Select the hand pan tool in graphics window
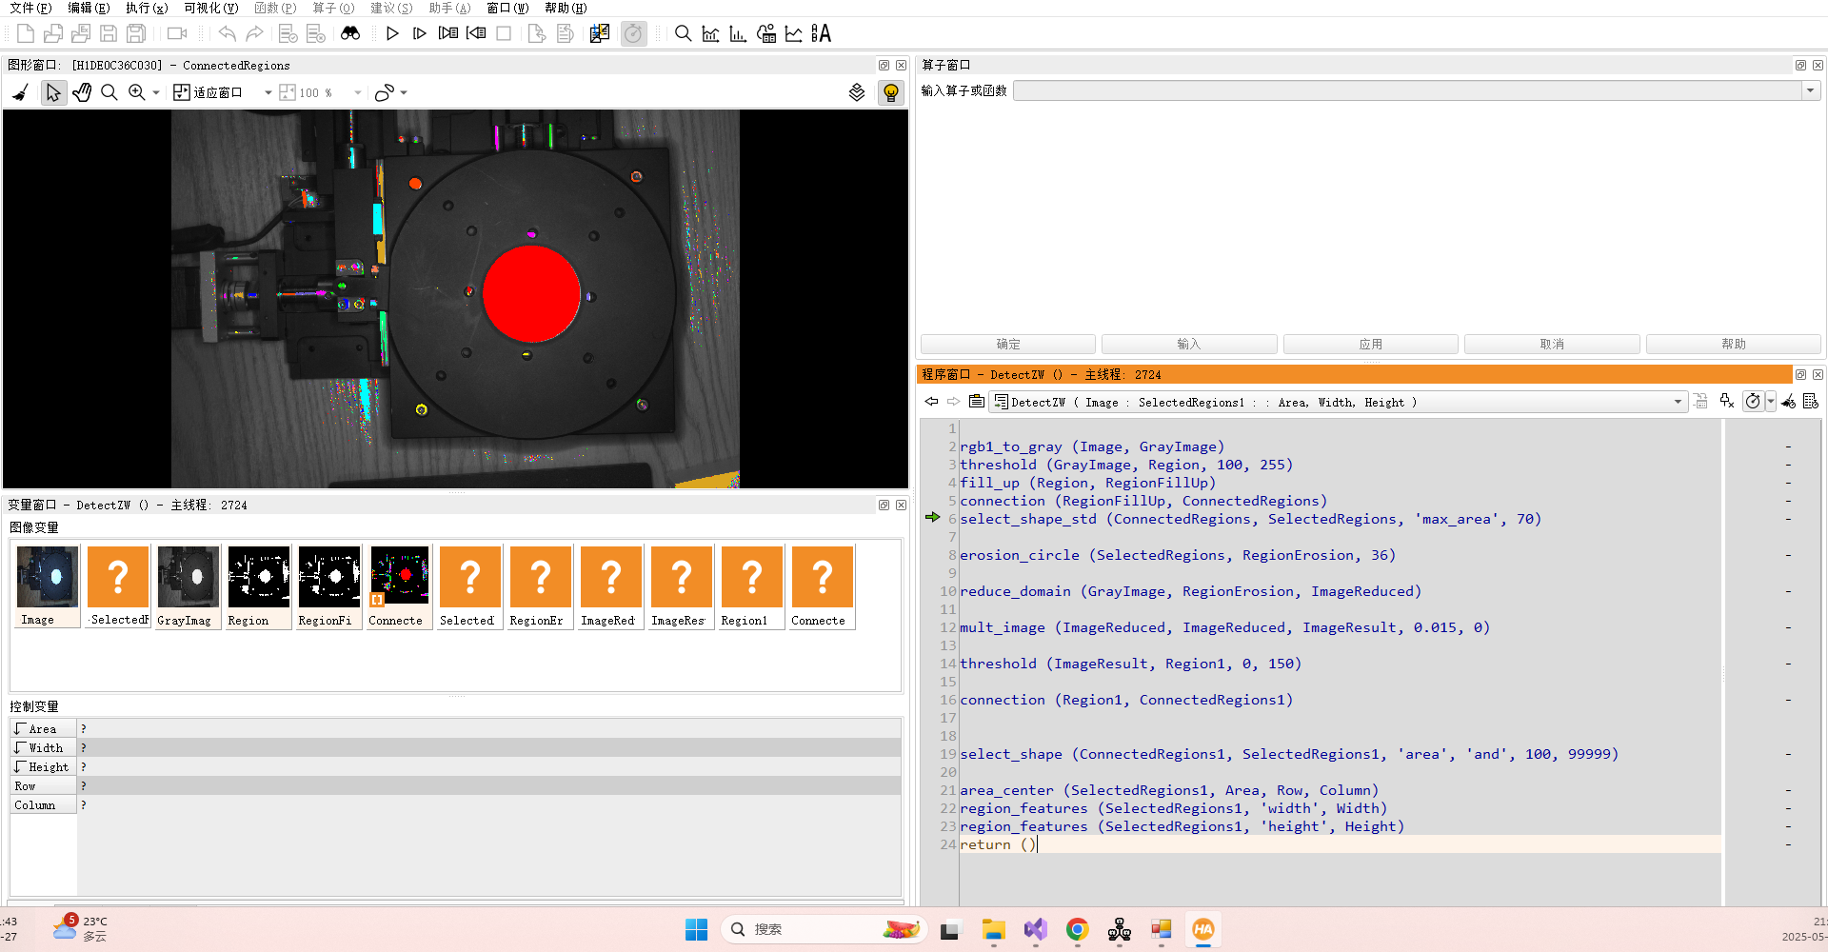This screenshot has height=952, width=1828. [x=81, y=92]
